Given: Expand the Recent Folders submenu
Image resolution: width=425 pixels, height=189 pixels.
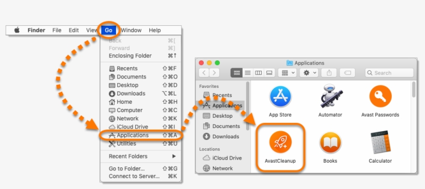Looking at the screenshot, I should pyautogui.click(x=140, y=156).
